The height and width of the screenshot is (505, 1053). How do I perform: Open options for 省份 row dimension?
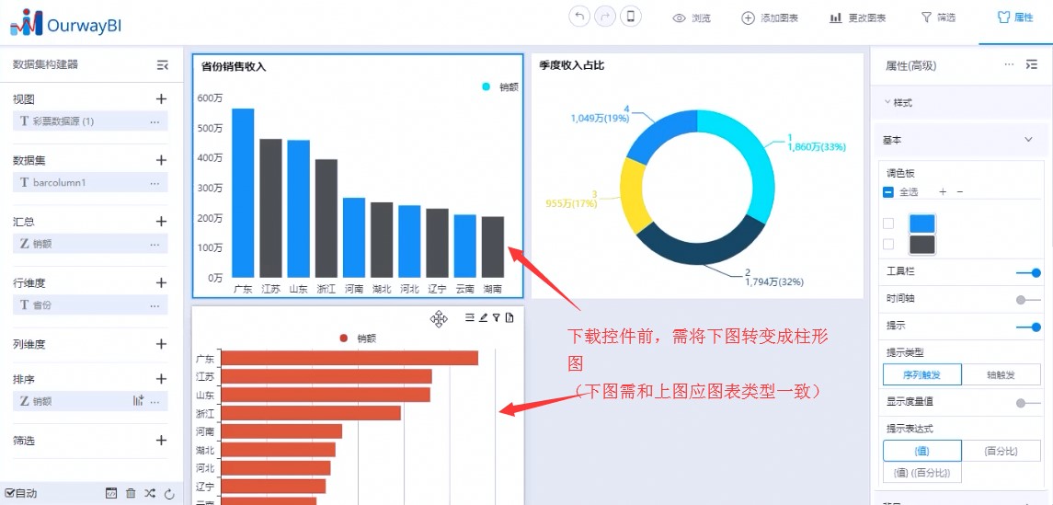coord(155,304)
